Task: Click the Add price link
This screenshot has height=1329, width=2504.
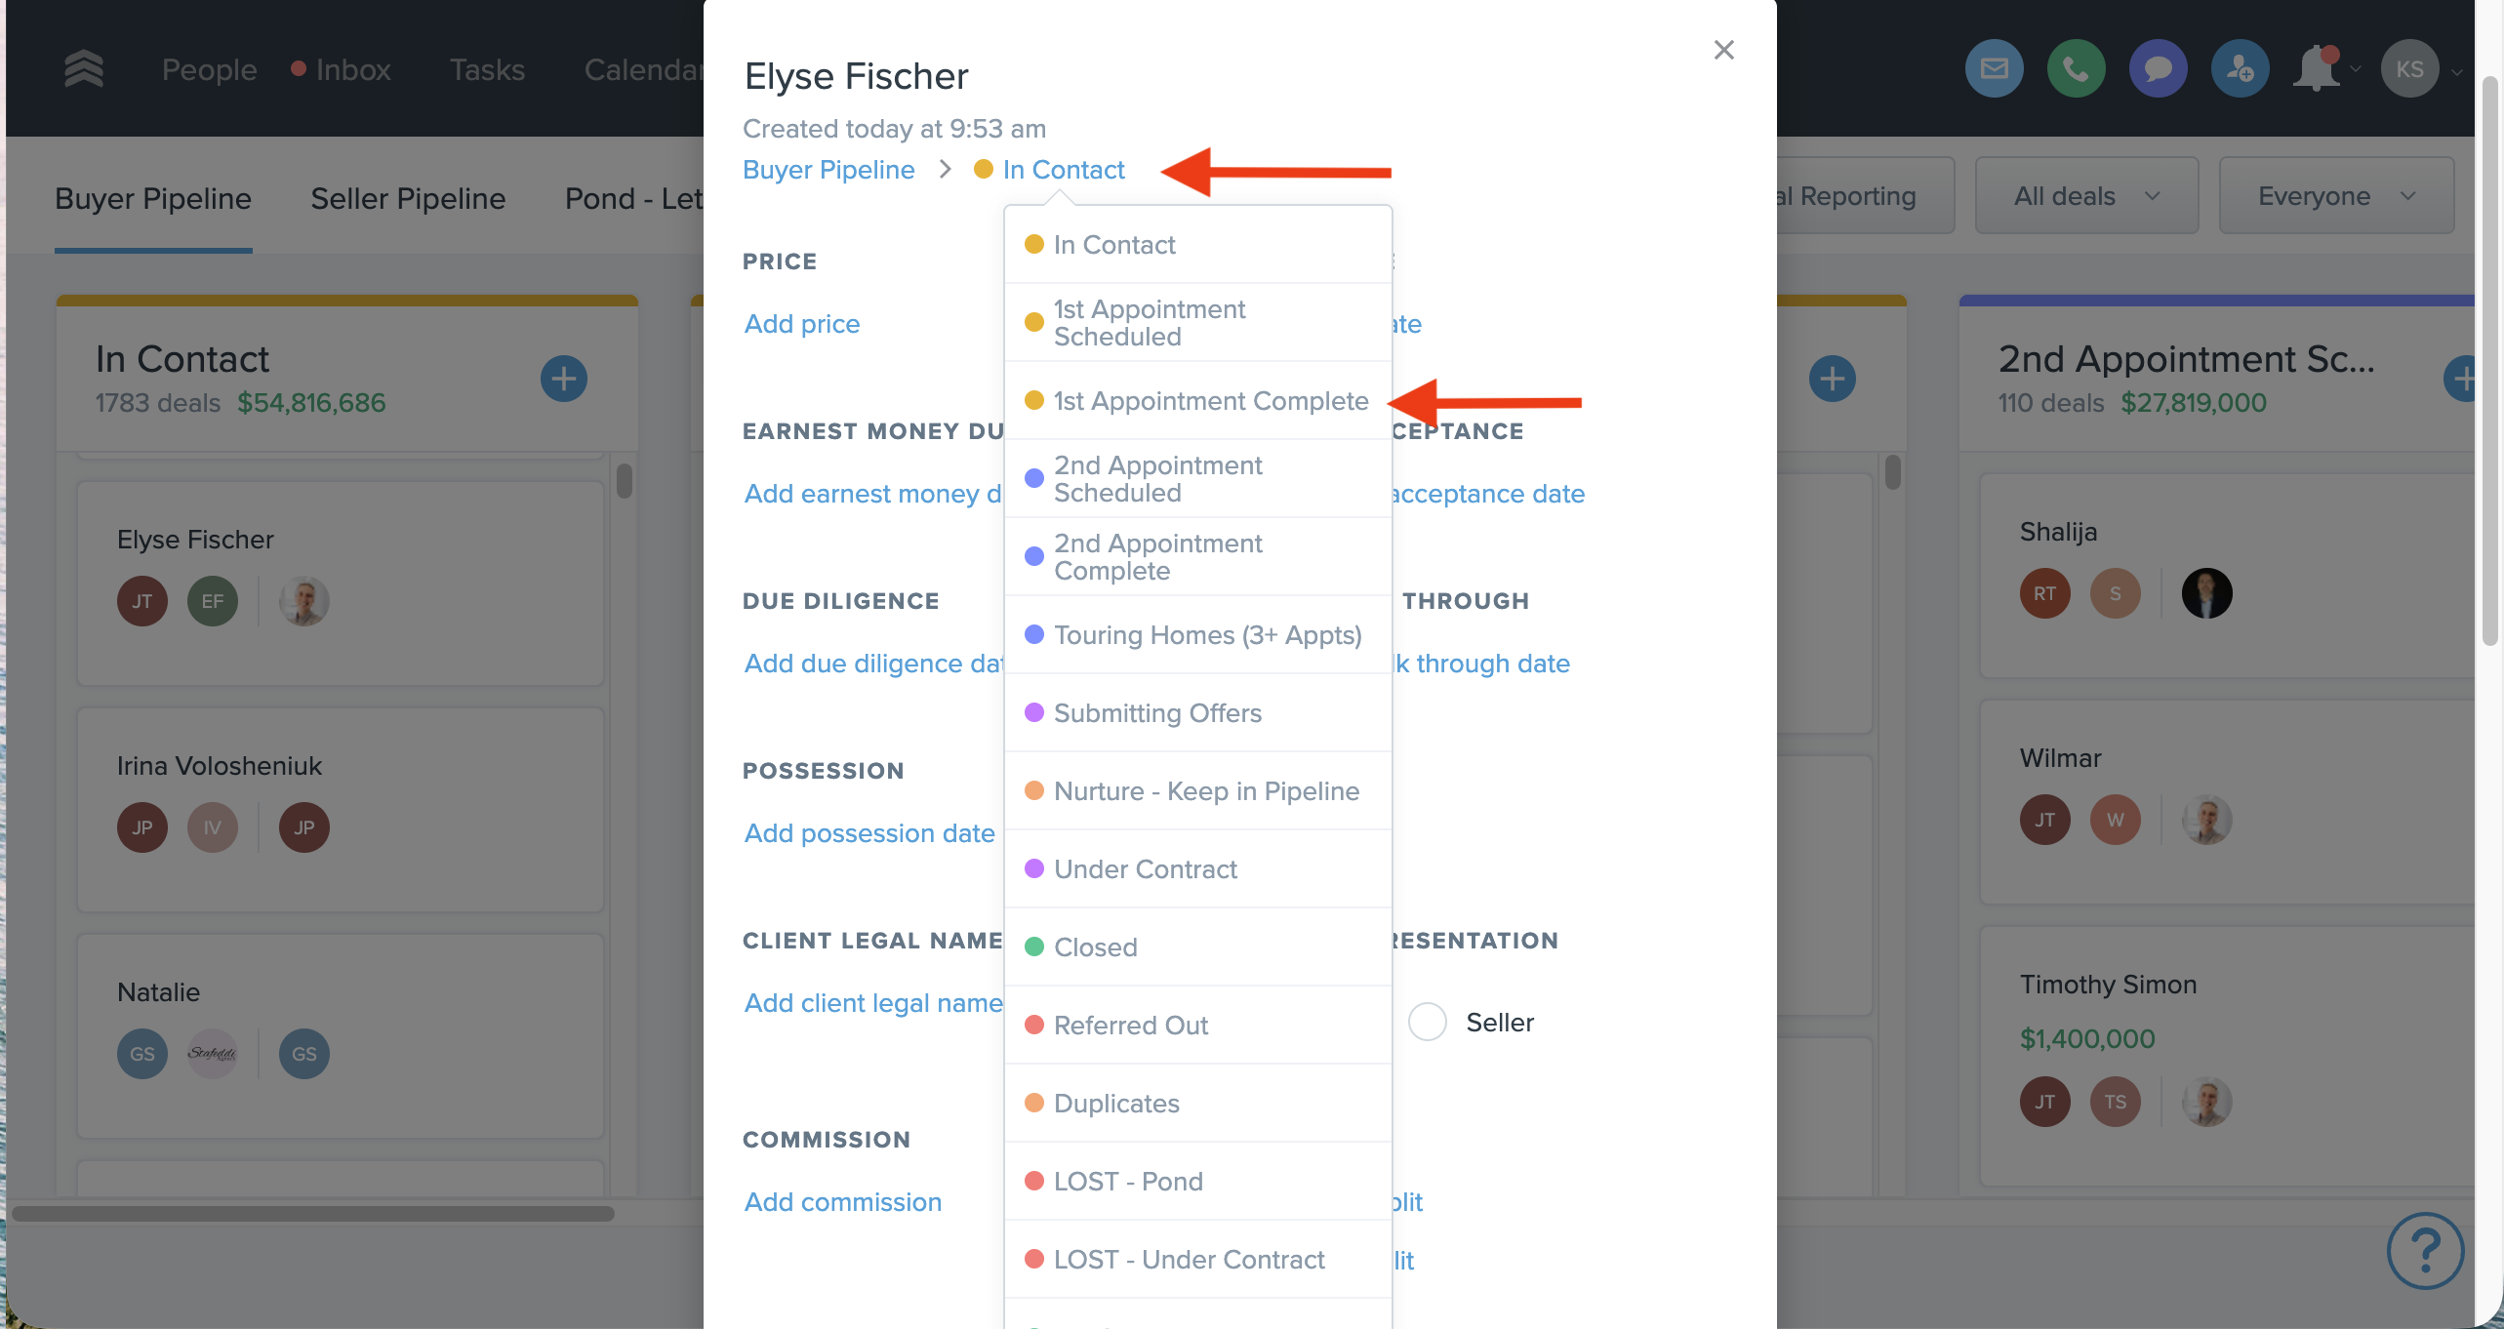Action: pyautogui.click(x=802, y=324)
